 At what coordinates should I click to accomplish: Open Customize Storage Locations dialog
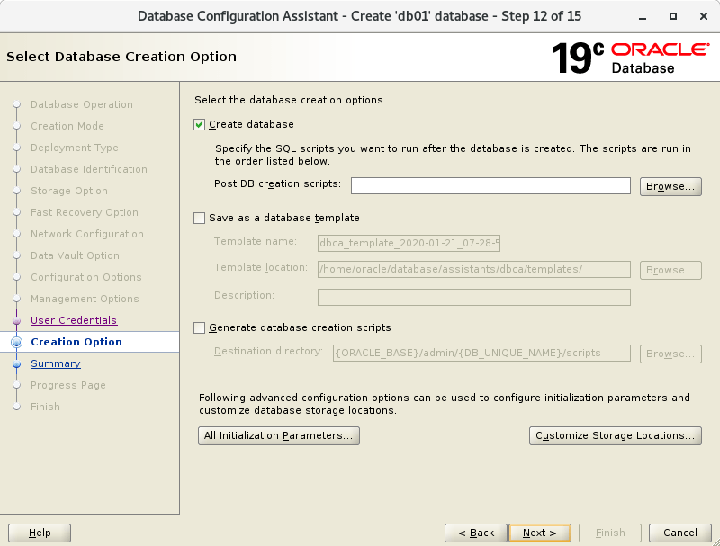tap(615, 435)
